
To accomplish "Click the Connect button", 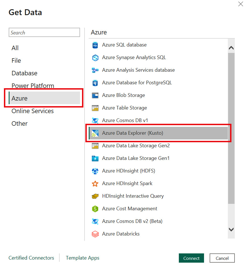I will click(191, 258).
